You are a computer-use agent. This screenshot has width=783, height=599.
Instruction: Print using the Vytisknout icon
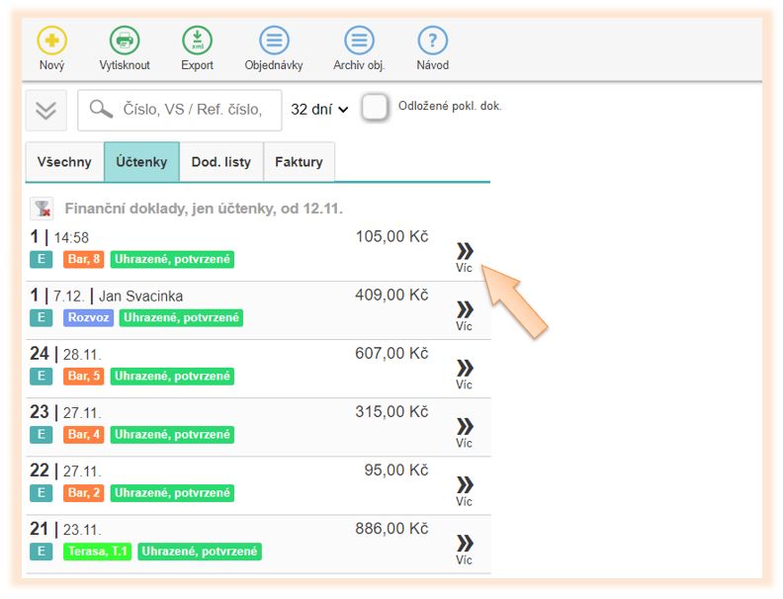click(125, 42)
